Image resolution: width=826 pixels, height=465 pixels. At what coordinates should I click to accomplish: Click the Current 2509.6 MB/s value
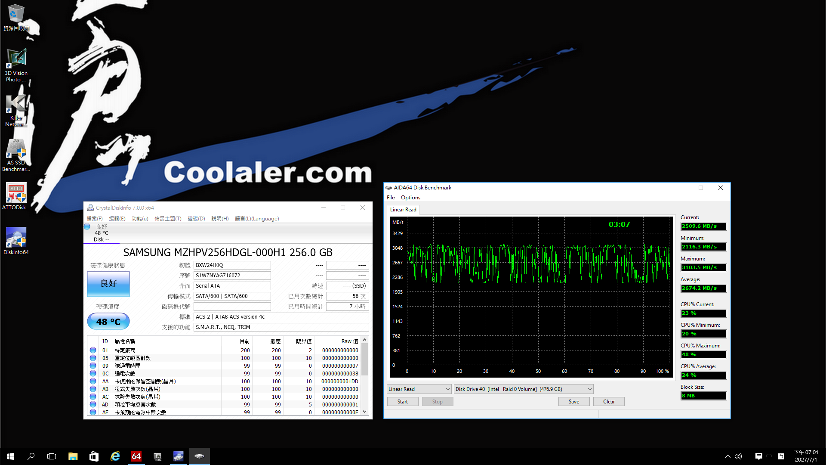tap(704, 226)
